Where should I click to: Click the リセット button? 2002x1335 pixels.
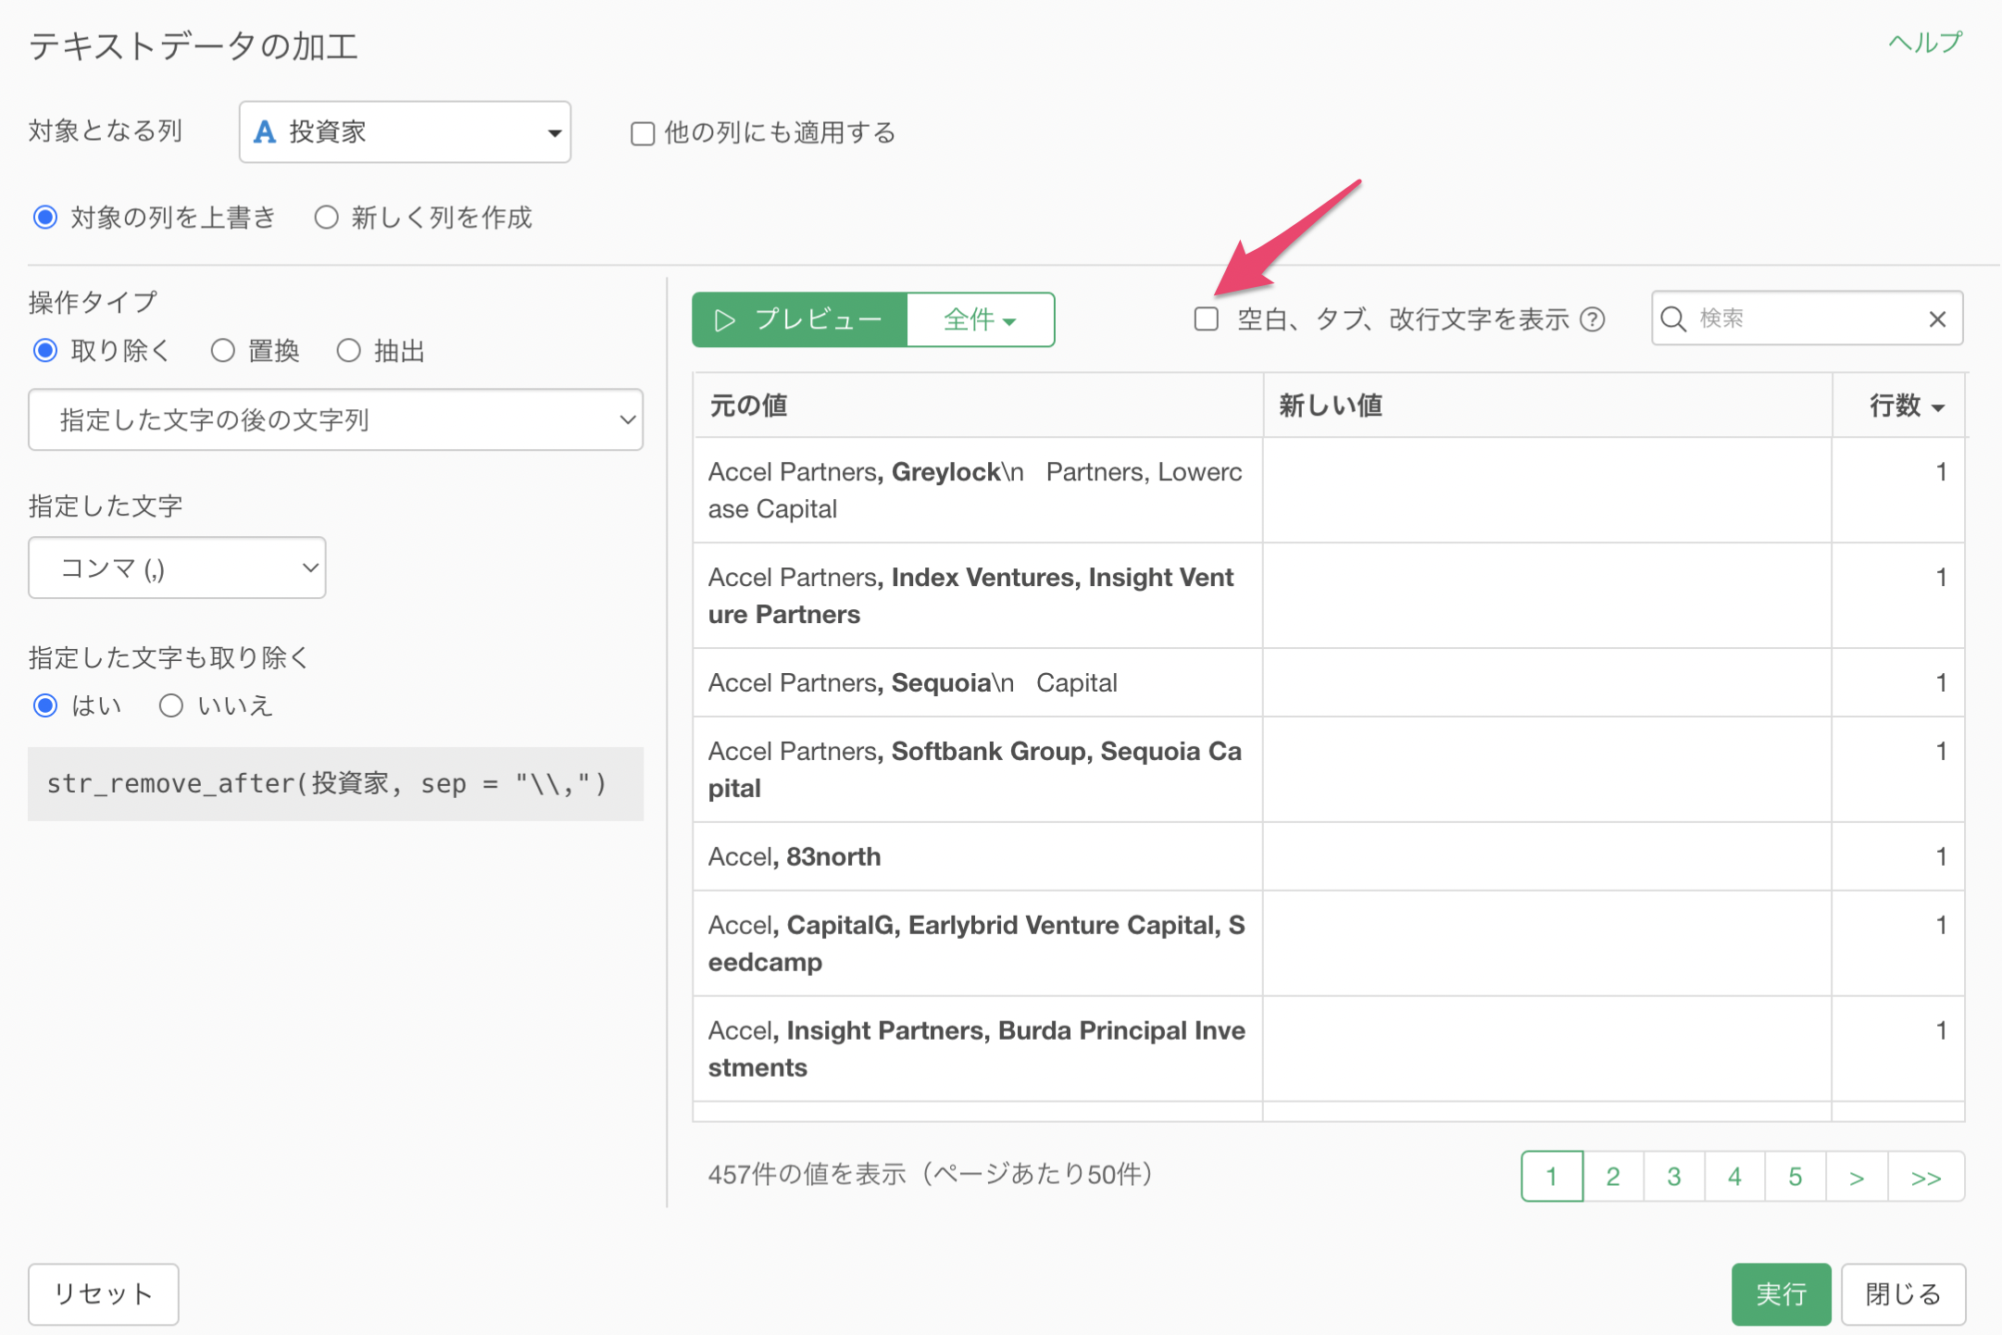pyautogui.click(x=104, y=1294)
